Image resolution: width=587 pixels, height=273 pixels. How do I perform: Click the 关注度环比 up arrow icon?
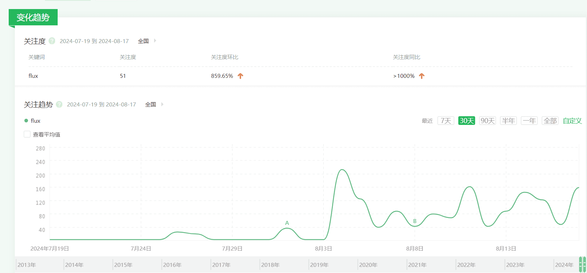[240, 76]
